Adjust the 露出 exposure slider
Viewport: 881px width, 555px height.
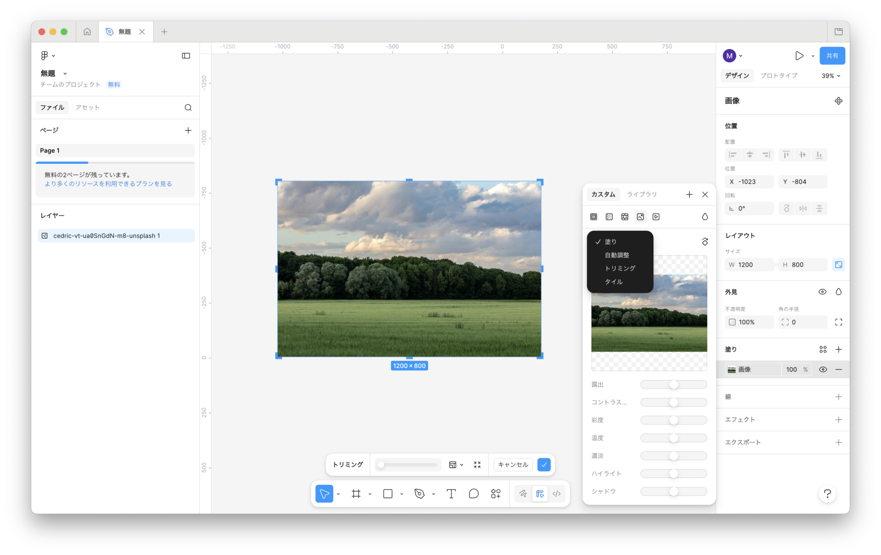point(674,385)
